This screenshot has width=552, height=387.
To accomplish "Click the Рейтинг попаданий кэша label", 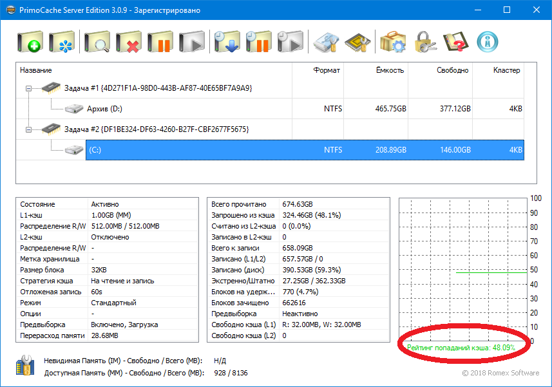I will click(461, 348).
